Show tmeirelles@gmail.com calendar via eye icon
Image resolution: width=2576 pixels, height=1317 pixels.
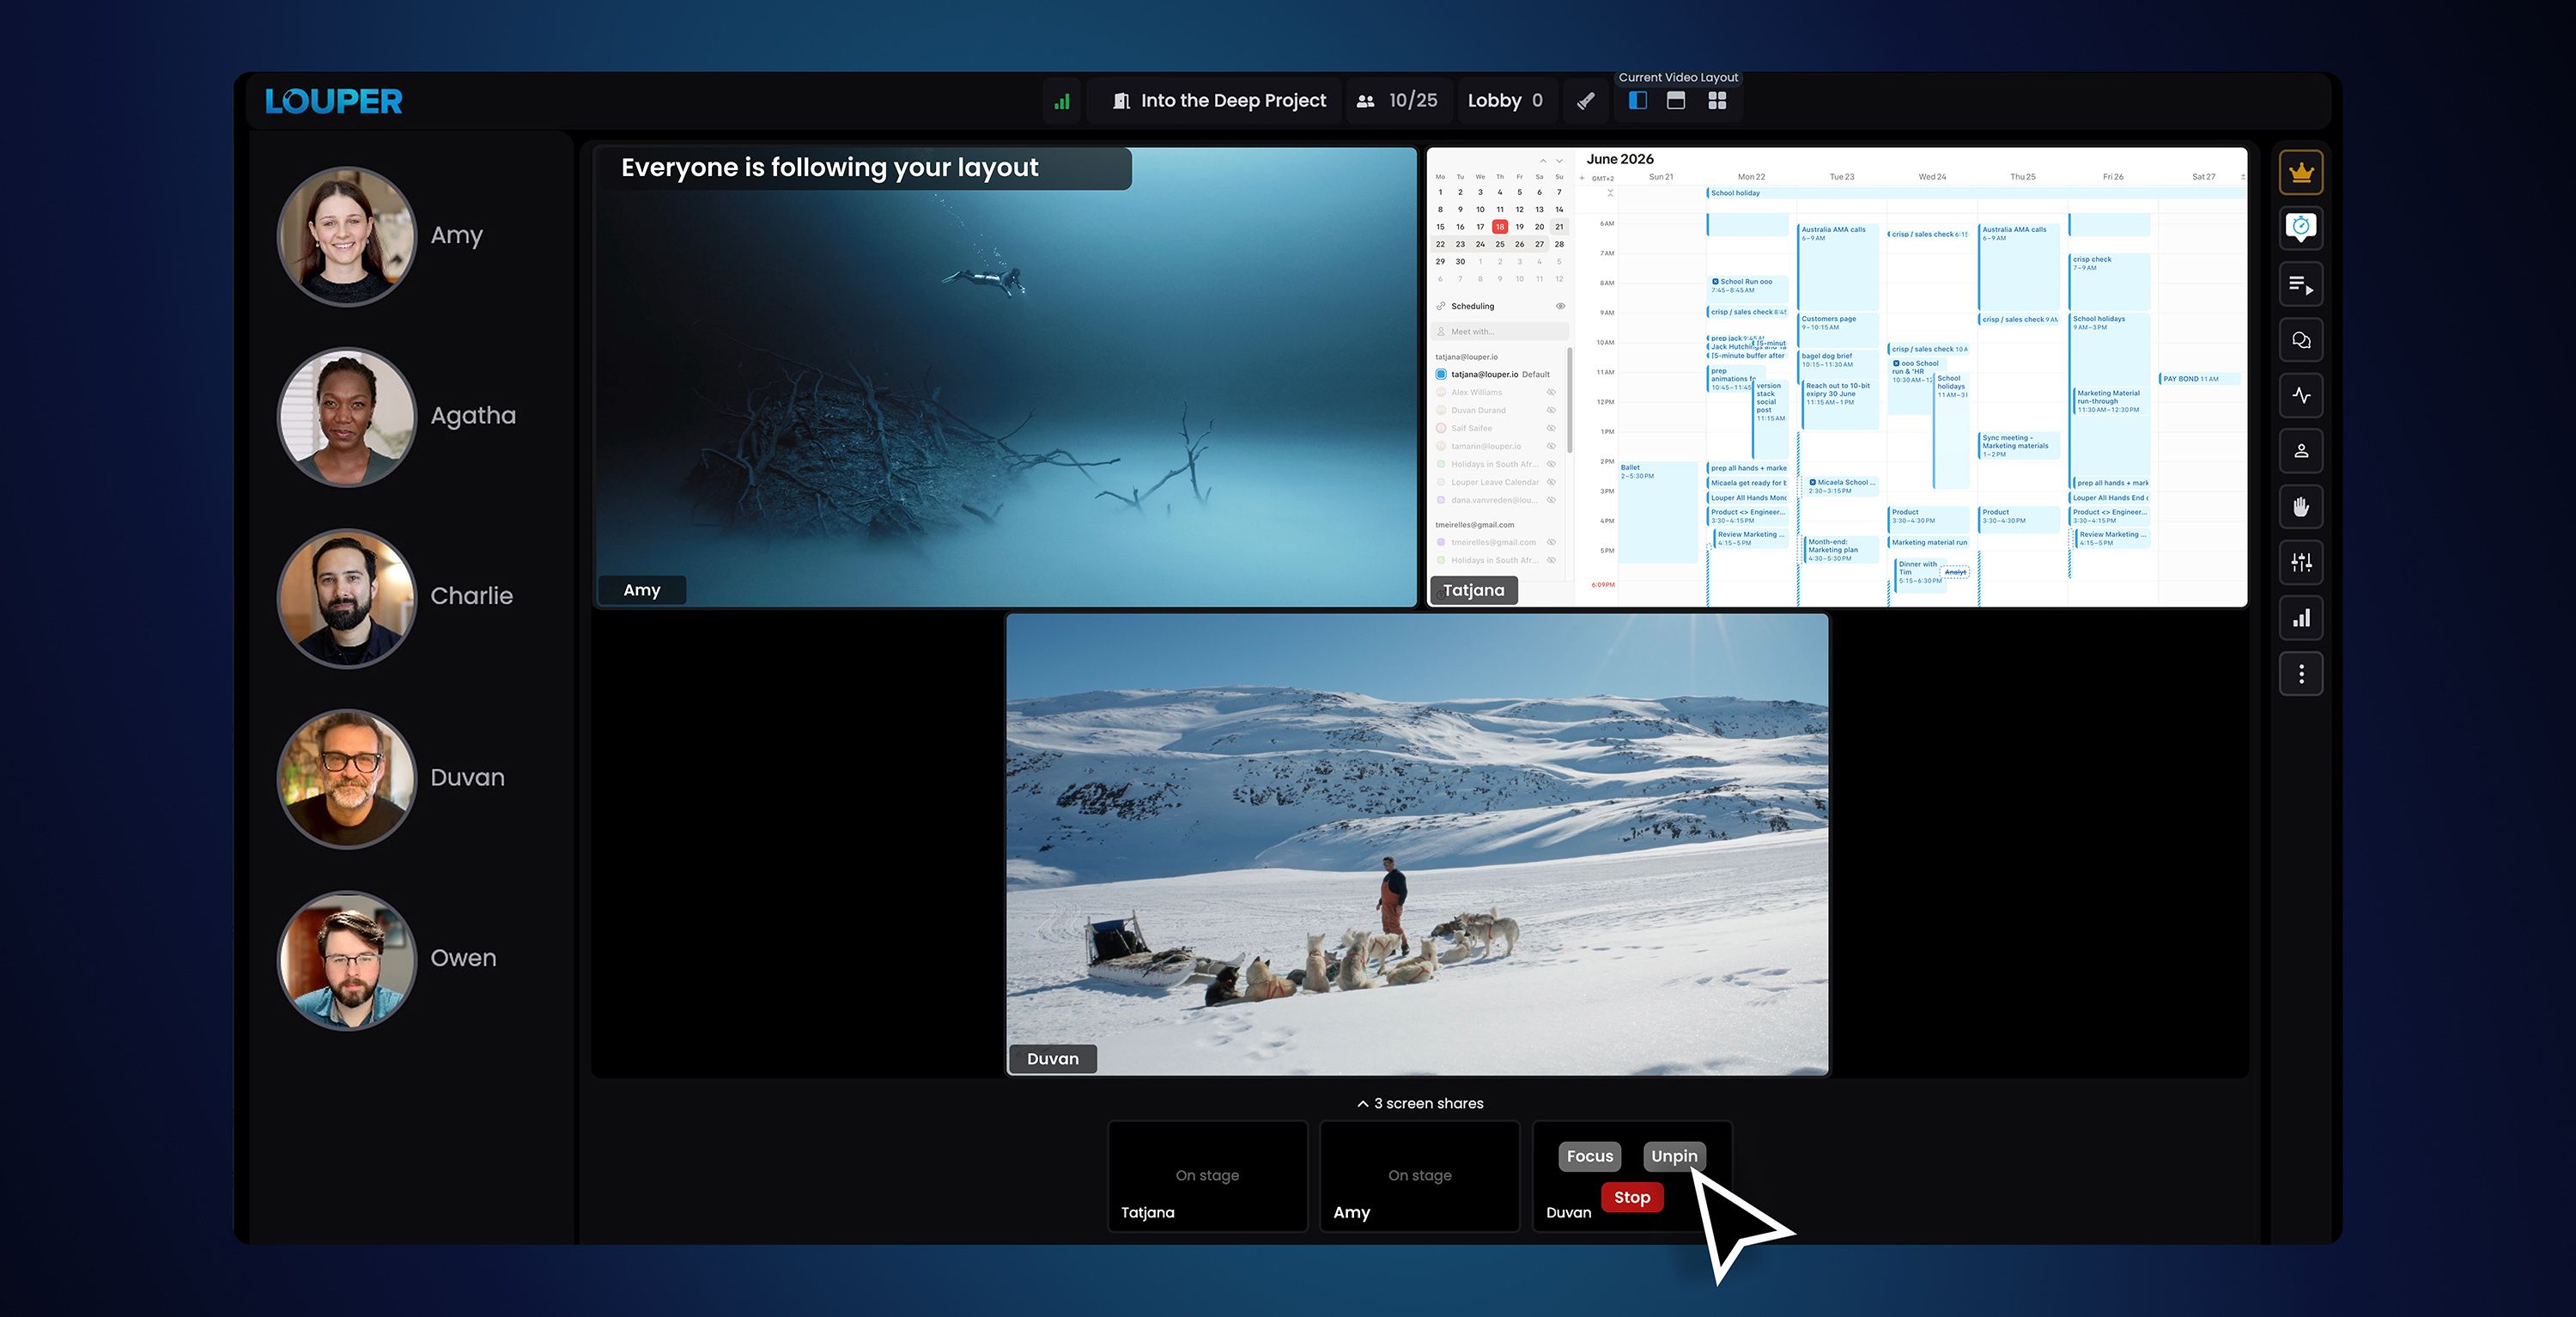[x=1551, y=542]
